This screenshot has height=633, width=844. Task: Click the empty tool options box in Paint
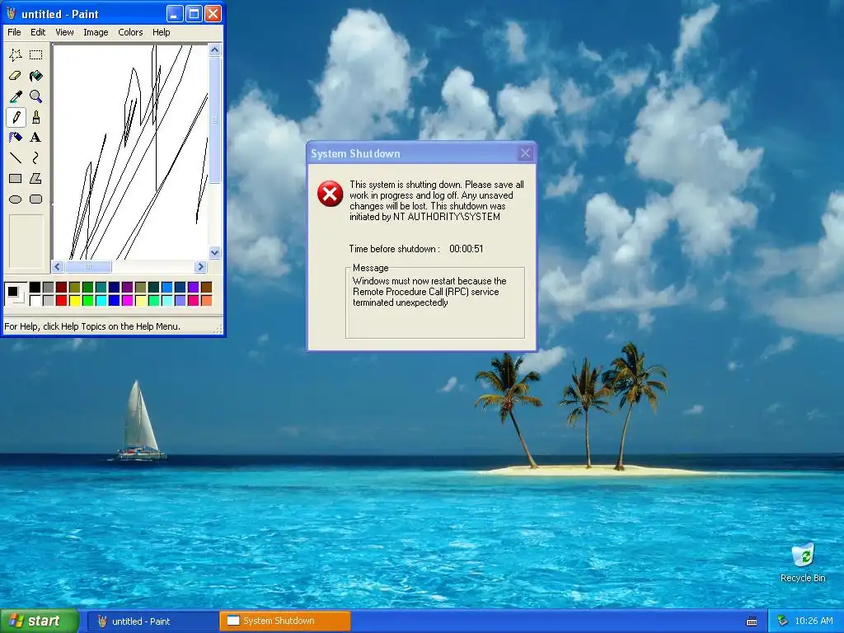[26, 241]
